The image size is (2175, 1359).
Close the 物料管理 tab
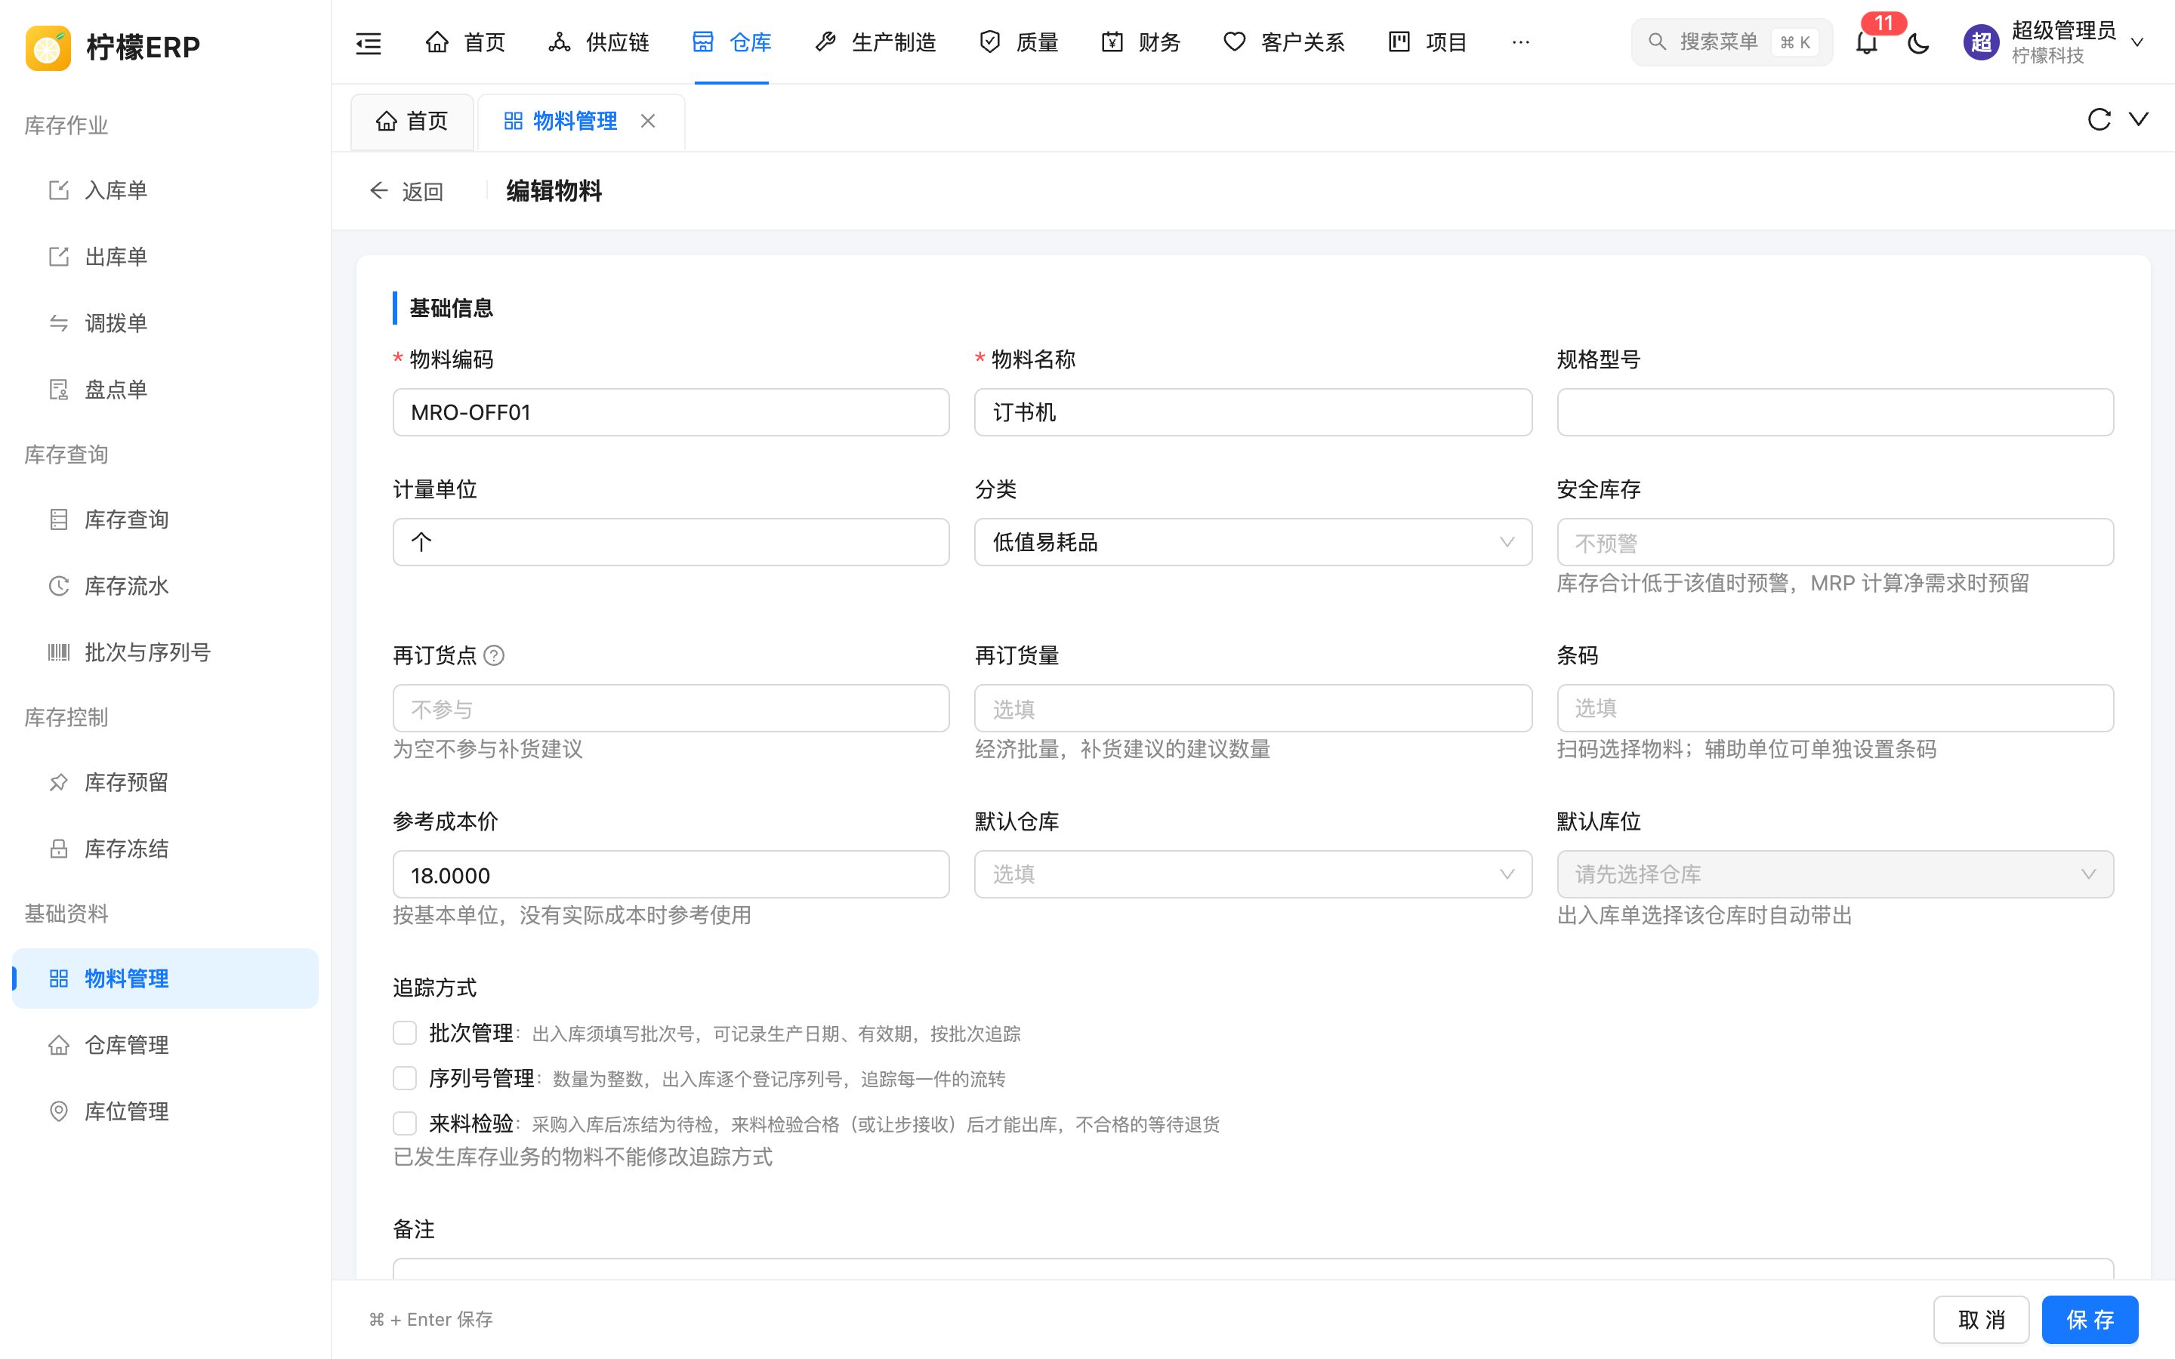pos(648,121)
